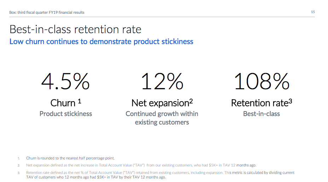Screen dimensions: 328x182
Task: Click footnote 2 defining net expansion
Action: click(x=141, y=165)
